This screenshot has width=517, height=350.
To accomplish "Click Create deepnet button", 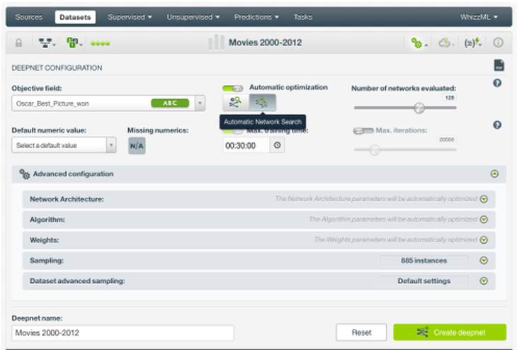I will [x=450, y=332].
